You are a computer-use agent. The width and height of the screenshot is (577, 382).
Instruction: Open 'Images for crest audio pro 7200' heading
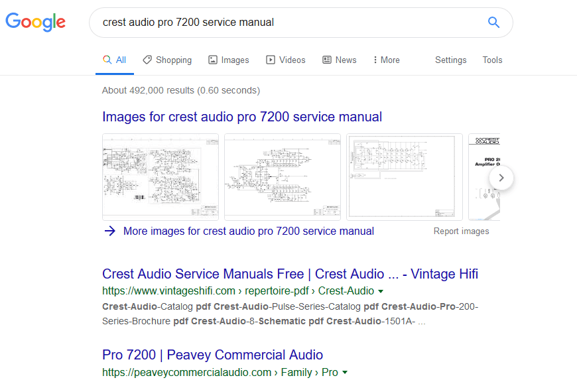pos(242,117)
